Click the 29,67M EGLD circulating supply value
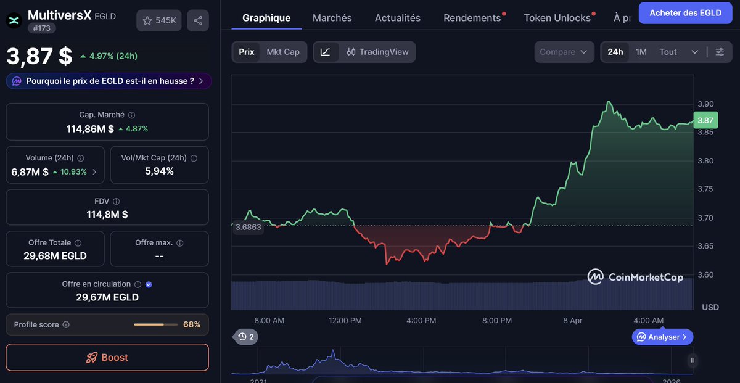 click(x=107, y=297)
